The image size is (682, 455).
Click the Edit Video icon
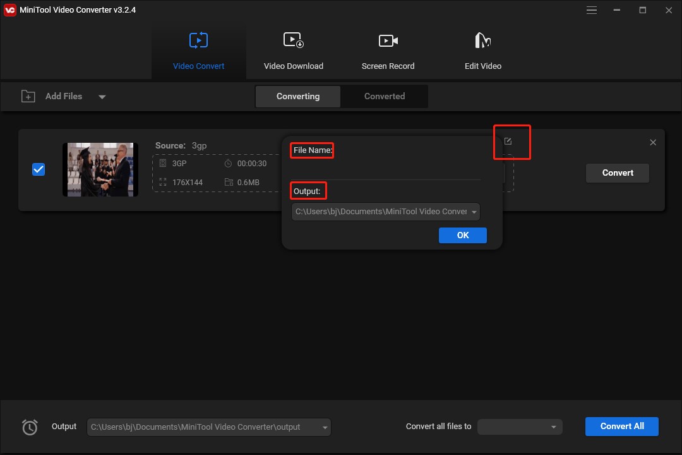click(483, 40)
